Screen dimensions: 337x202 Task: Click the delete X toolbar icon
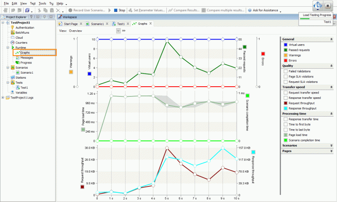tap(58, 10)
